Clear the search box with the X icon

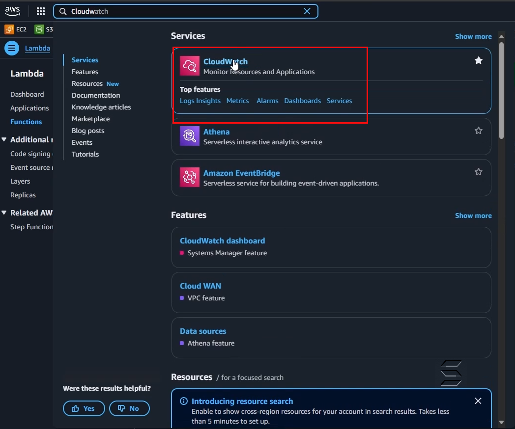coord(307,11)
